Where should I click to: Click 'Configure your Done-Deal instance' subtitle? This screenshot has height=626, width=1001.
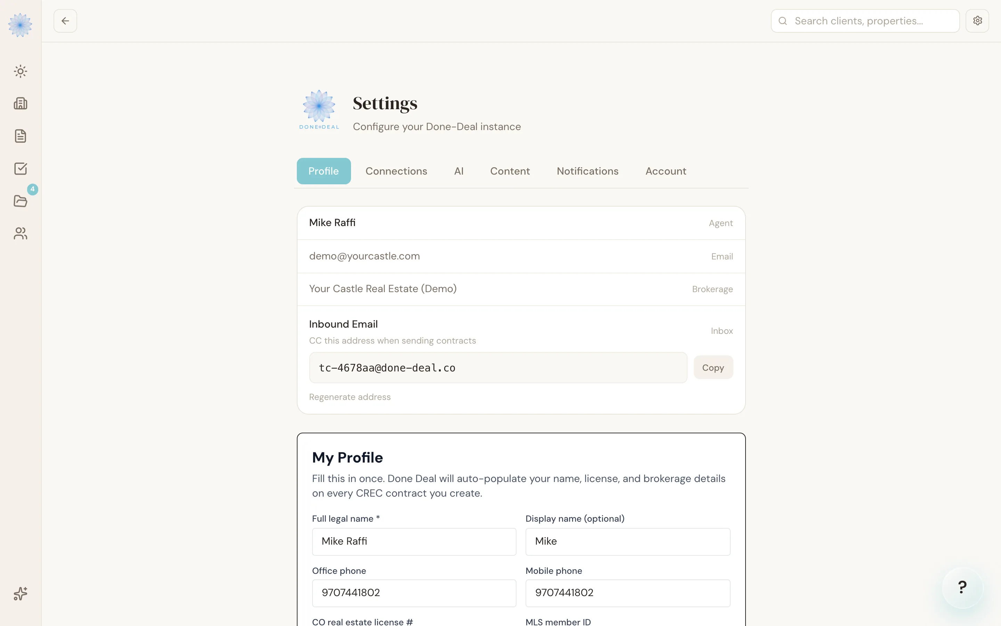tap(437, 127)
